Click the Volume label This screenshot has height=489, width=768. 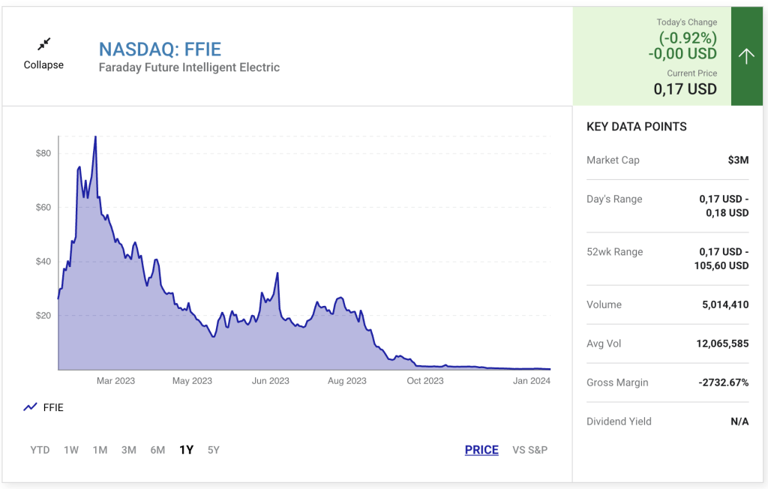click(x=604, y=304)
